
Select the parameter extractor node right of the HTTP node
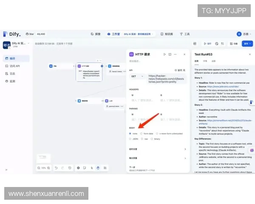click(116, 68)
